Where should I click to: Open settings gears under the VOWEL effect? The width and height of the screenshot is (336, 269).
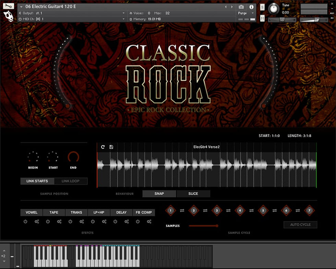[x=37, y=222]
